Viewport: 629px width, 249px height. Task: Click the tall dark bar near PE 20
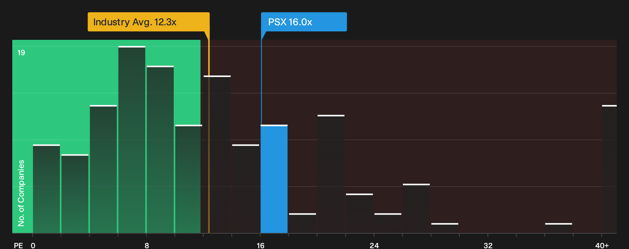[331, 174]
